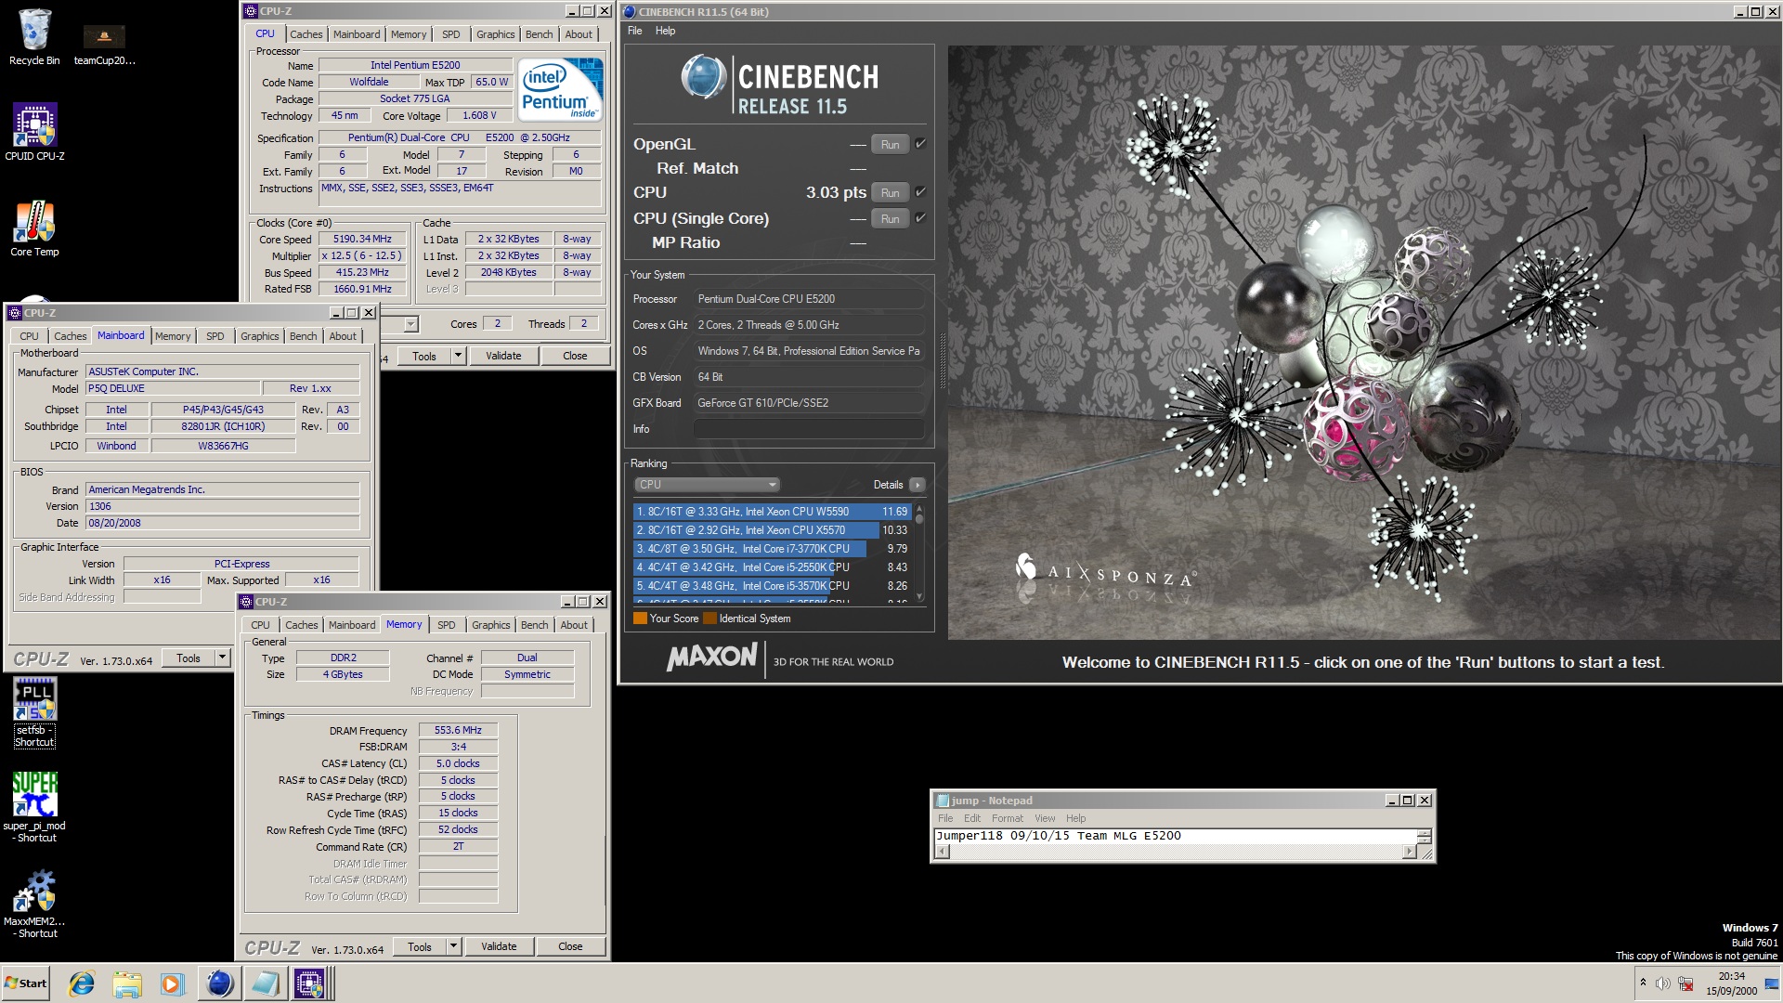The width and height of the screenshot is (1783, 1003).
Task: Open Tools dropdown arrow in CPU-Z Mainboard window
Action: click(222, 658)
